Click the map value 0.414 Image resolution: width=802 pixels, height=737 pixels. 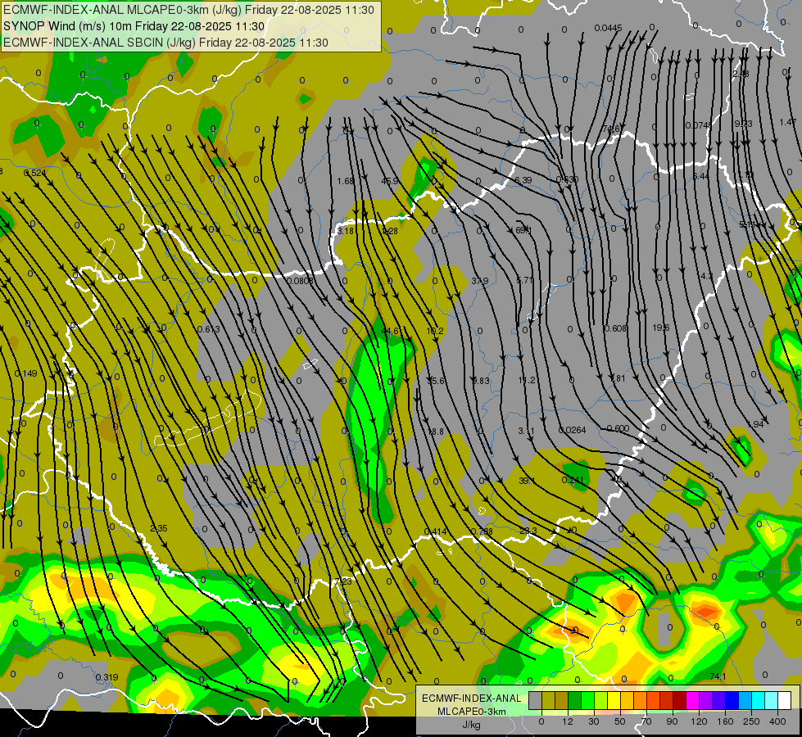point(435,532)
